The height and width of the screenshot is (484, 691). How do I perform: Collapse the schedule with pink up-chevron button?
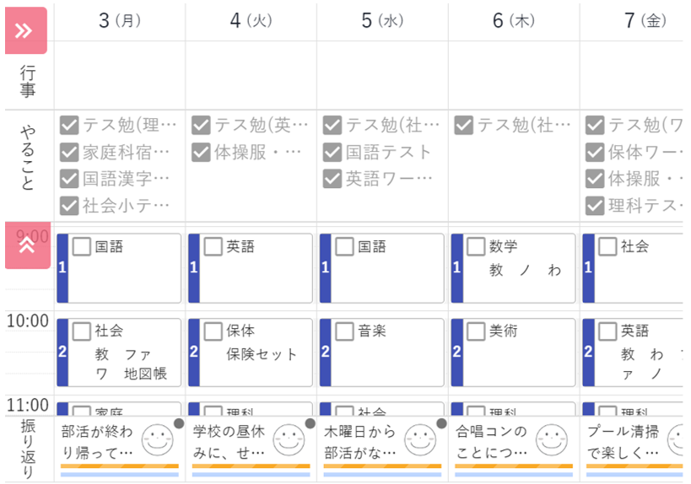pyautogui.click(x=25, y=245)
